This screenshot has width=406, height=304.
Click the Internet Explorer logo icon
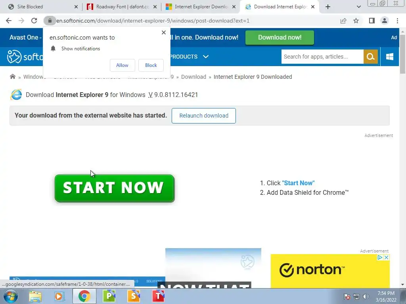(x=16, y=95)
